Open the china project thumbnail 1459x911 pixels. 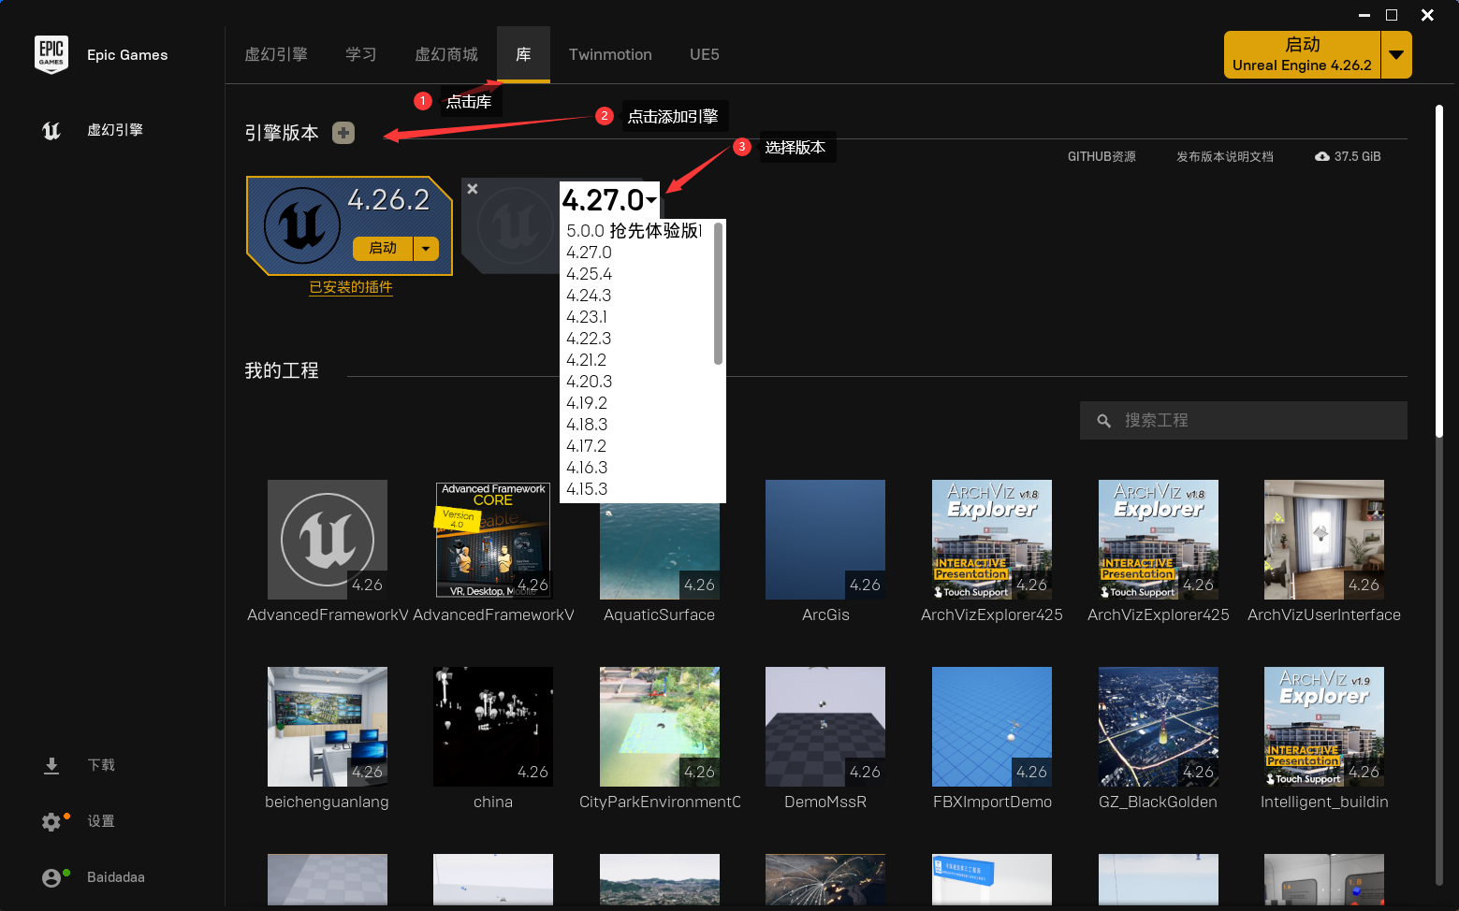pyautogui.click(x=493, y=727)
